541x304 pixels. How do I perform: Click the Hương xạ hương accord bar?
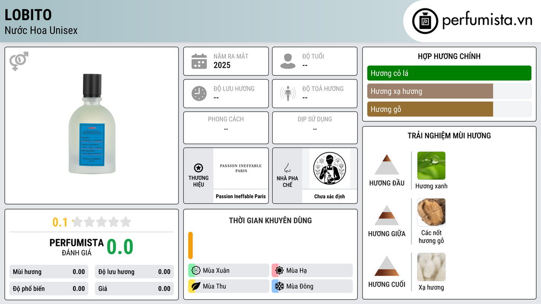coord(449,91)
